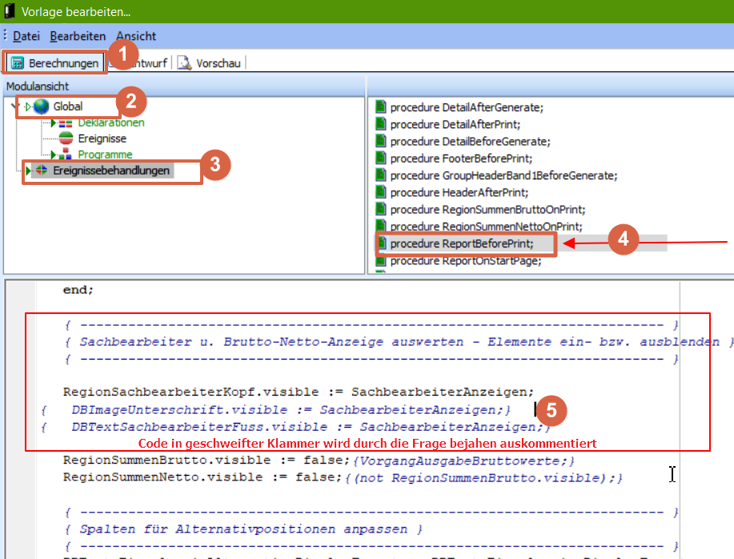This screenshot has width=734, height=559.
Task: Click icon of procedure GroupHeaderBand1BeforeGenerate
Action: click(x=380, y=175)
